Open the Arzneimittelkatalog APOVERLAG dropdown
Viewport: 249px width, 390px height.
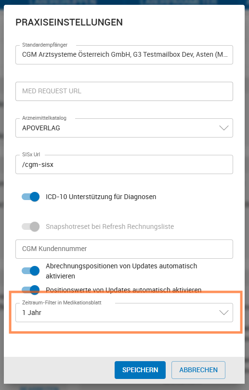(x=124, y=128)
